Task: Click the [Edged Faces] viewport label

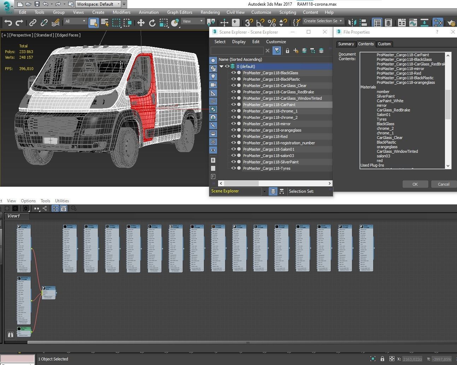Action: click(x=68, y=35)
